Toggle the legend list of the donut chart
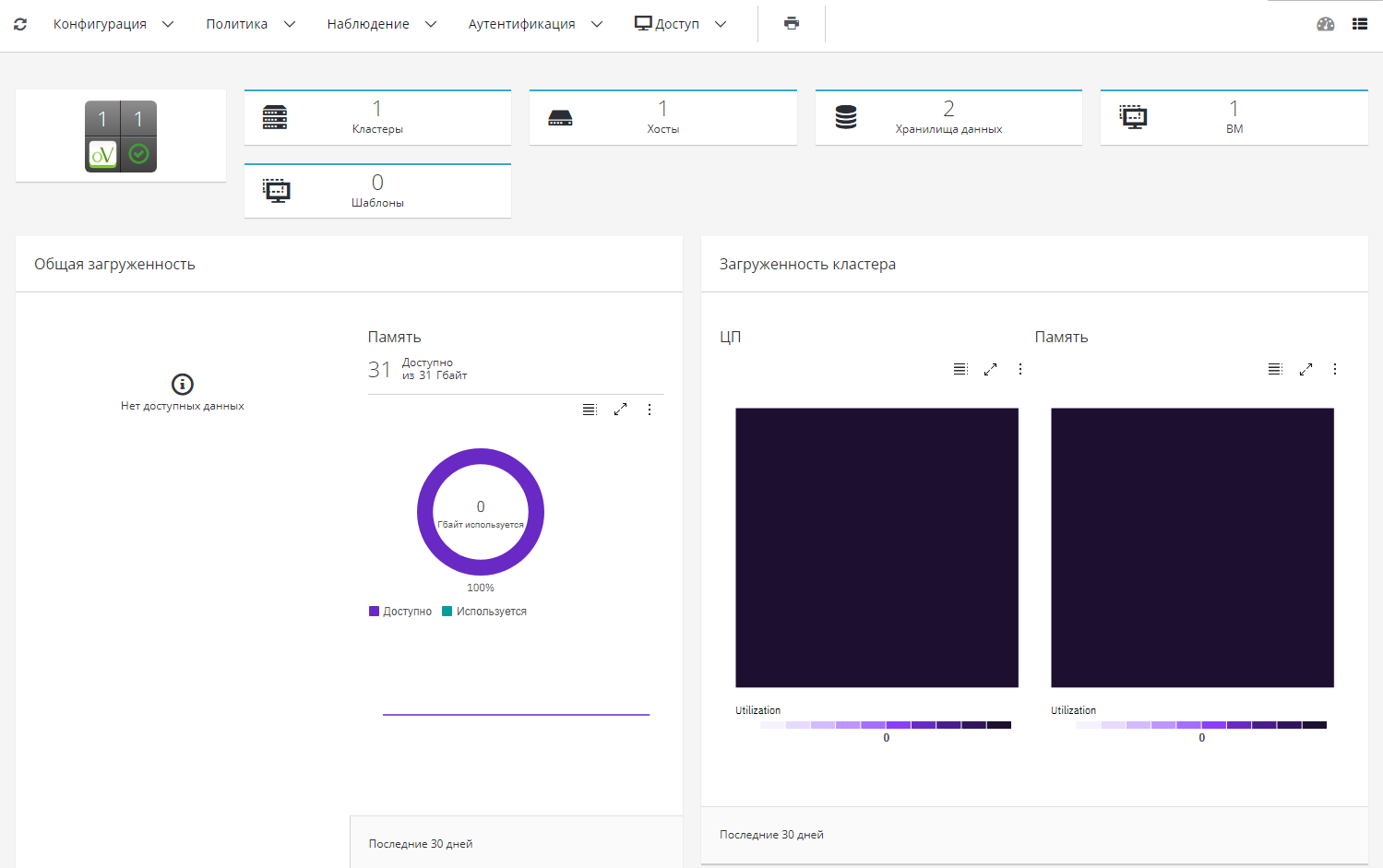 590,410
